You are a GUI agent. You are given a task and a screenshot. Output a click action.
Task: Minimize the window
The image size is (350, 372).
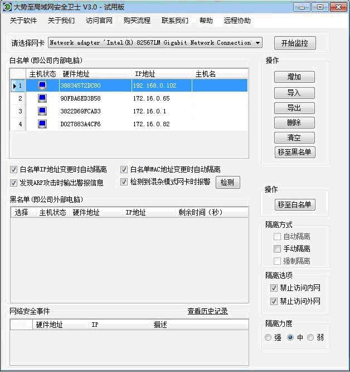[302, 7]
